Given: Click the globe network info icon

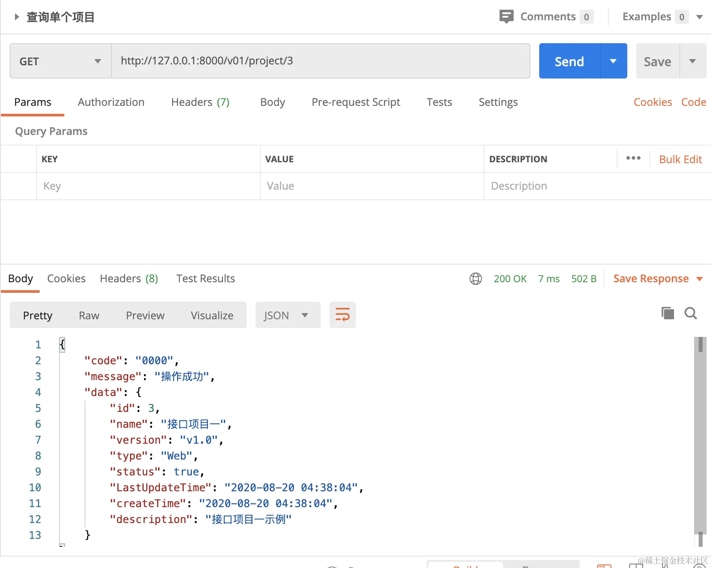Looking at the screenshot, I should [476, 279].
